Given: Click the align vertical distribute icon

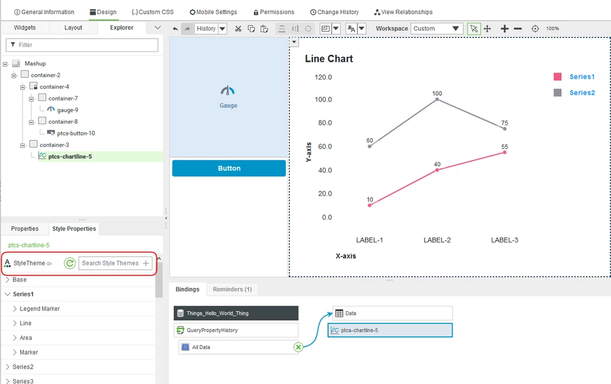Looking at the screenshot, I should [282, 29].
